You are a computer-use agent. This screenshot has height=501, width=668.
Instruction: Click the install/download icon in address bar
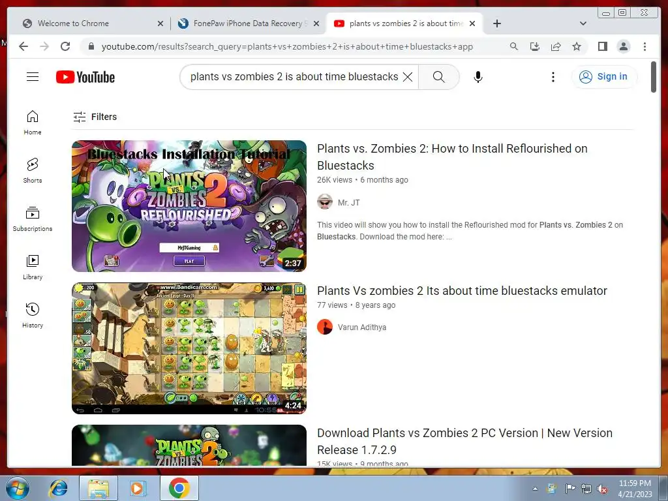click(535, 46)
